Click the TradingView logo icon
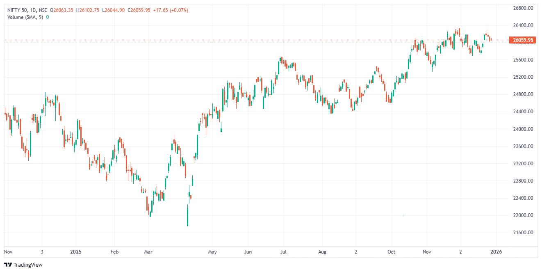This screenshot has height=272, width=542. click(8, 265)
